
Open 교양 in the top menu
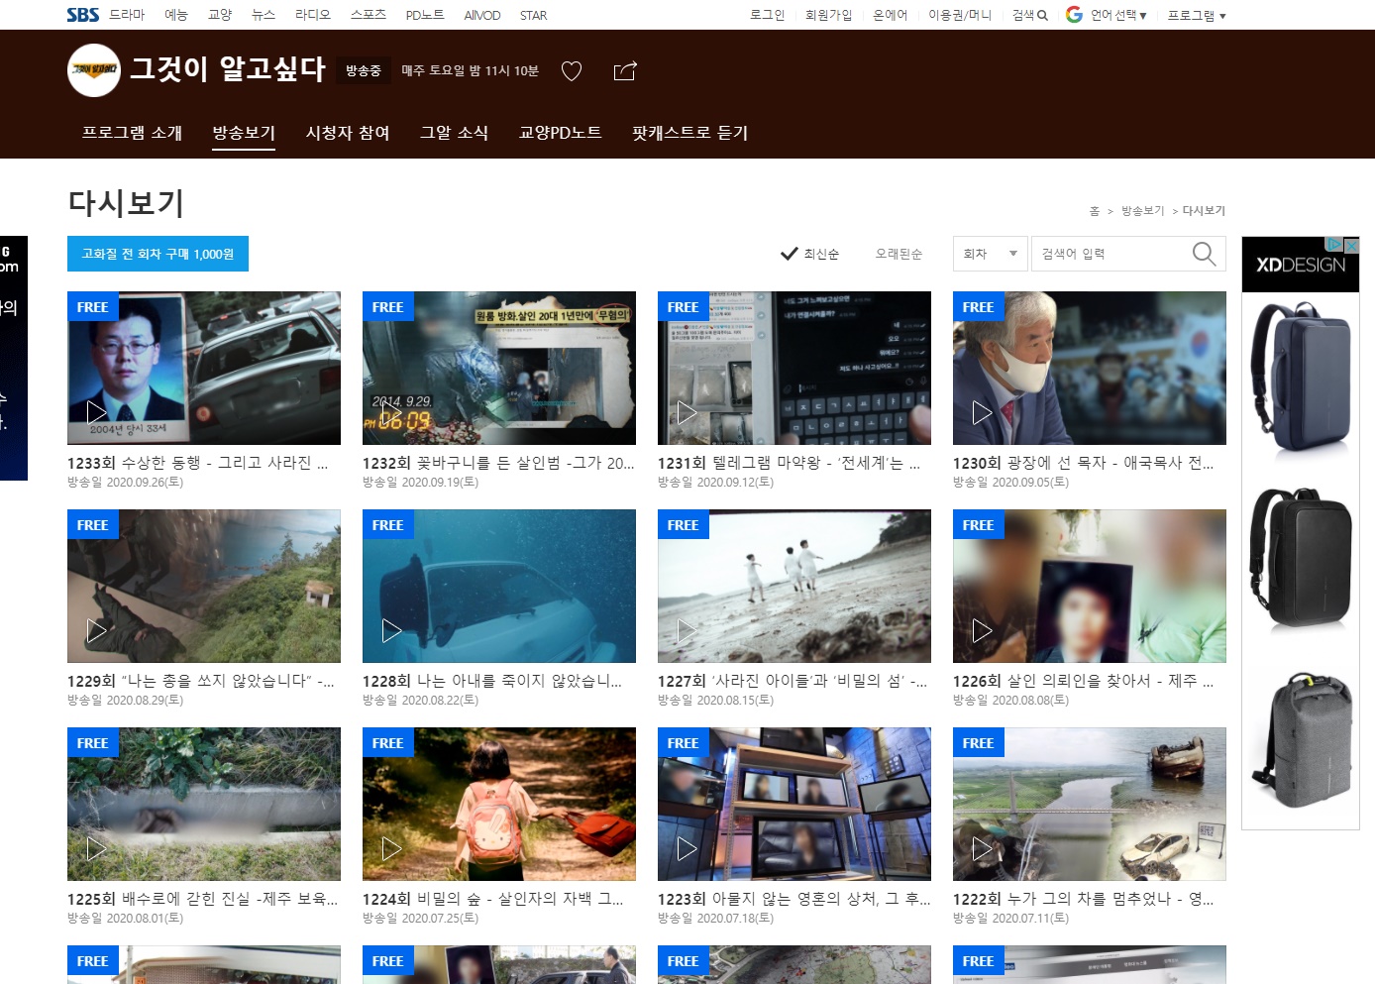pyautogui.click(x=219, y=15)
